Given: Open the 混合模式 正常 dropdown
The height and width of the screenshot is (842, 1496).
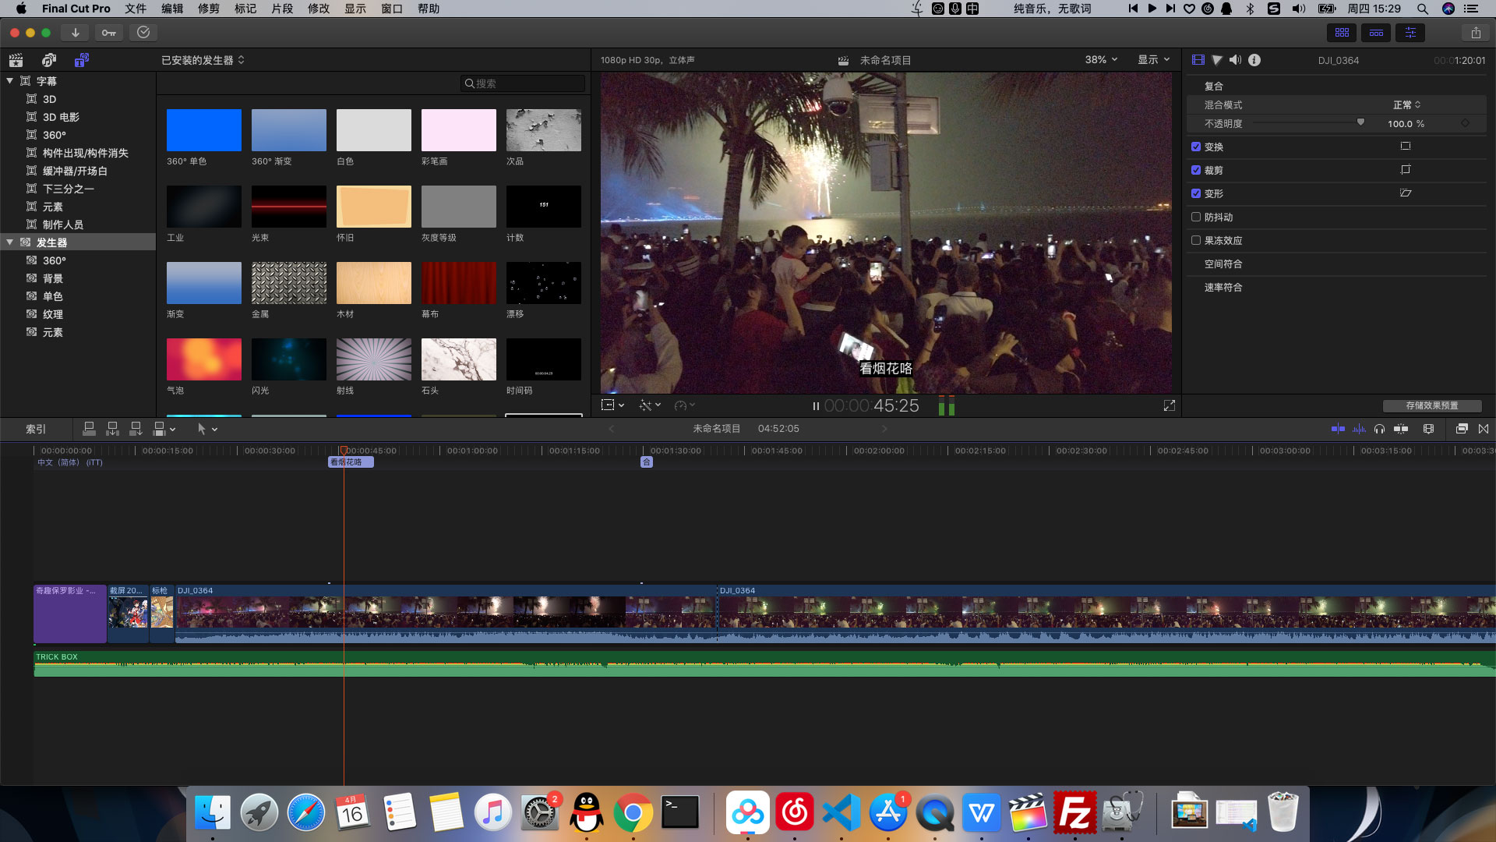Looking at the screenshot, I should point(1407,104).
